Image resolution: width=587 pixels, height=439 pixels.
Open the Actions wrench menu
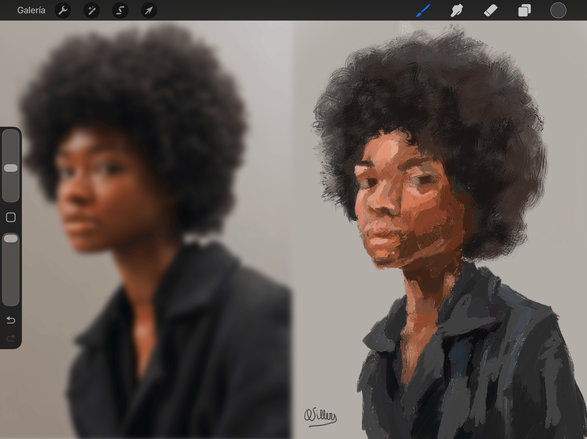click(x=63, y=10)
